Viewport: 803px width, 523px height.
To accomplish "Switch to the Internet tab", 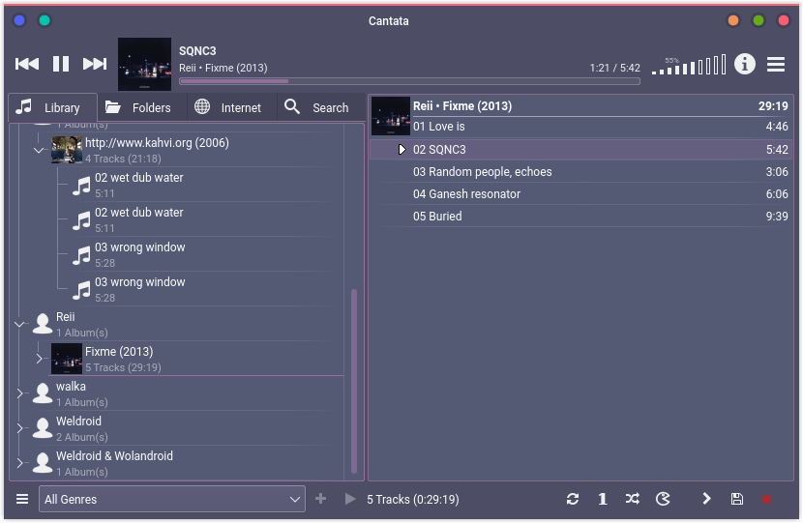I will [x=232, y=107].
